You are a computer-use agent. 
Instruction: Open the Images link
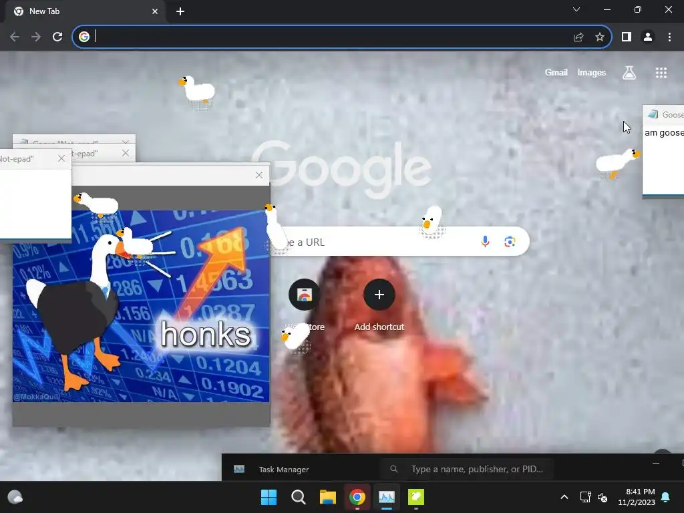coord(592,72)
